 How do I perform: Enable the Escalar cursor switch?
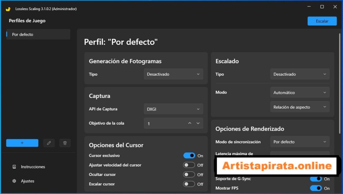pos(189,184)
